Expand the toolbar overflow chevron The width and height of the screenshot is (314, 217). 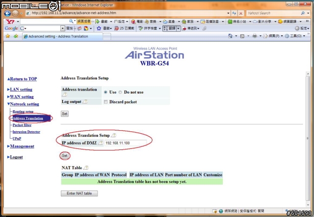(307, 21)
